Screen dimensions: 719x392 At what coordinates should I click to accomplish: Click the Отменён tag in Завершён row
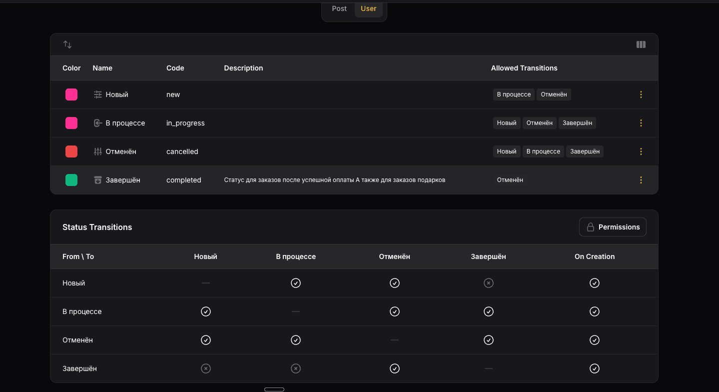pyautogui.click(x=510, y=180)
